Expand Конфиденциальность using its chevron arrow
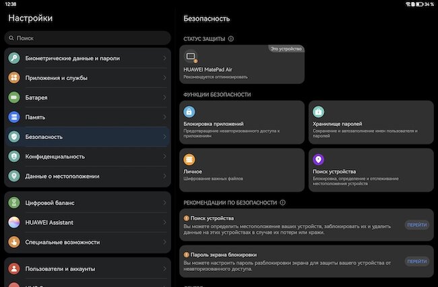The width and height of the screenshot is (438, 287). [x=164, y=157]
